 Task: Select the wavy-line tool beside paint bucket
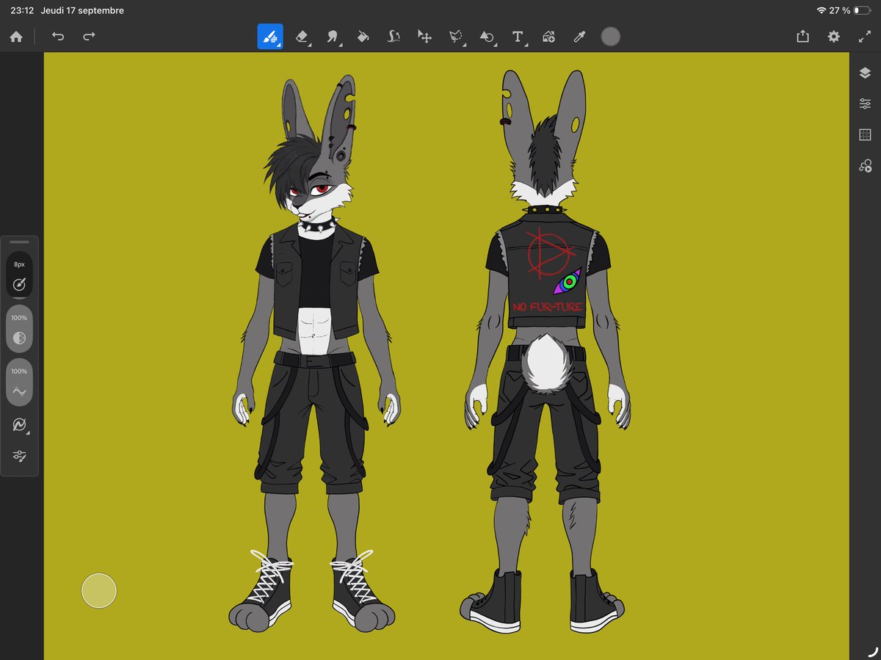(x=394, y=37)
